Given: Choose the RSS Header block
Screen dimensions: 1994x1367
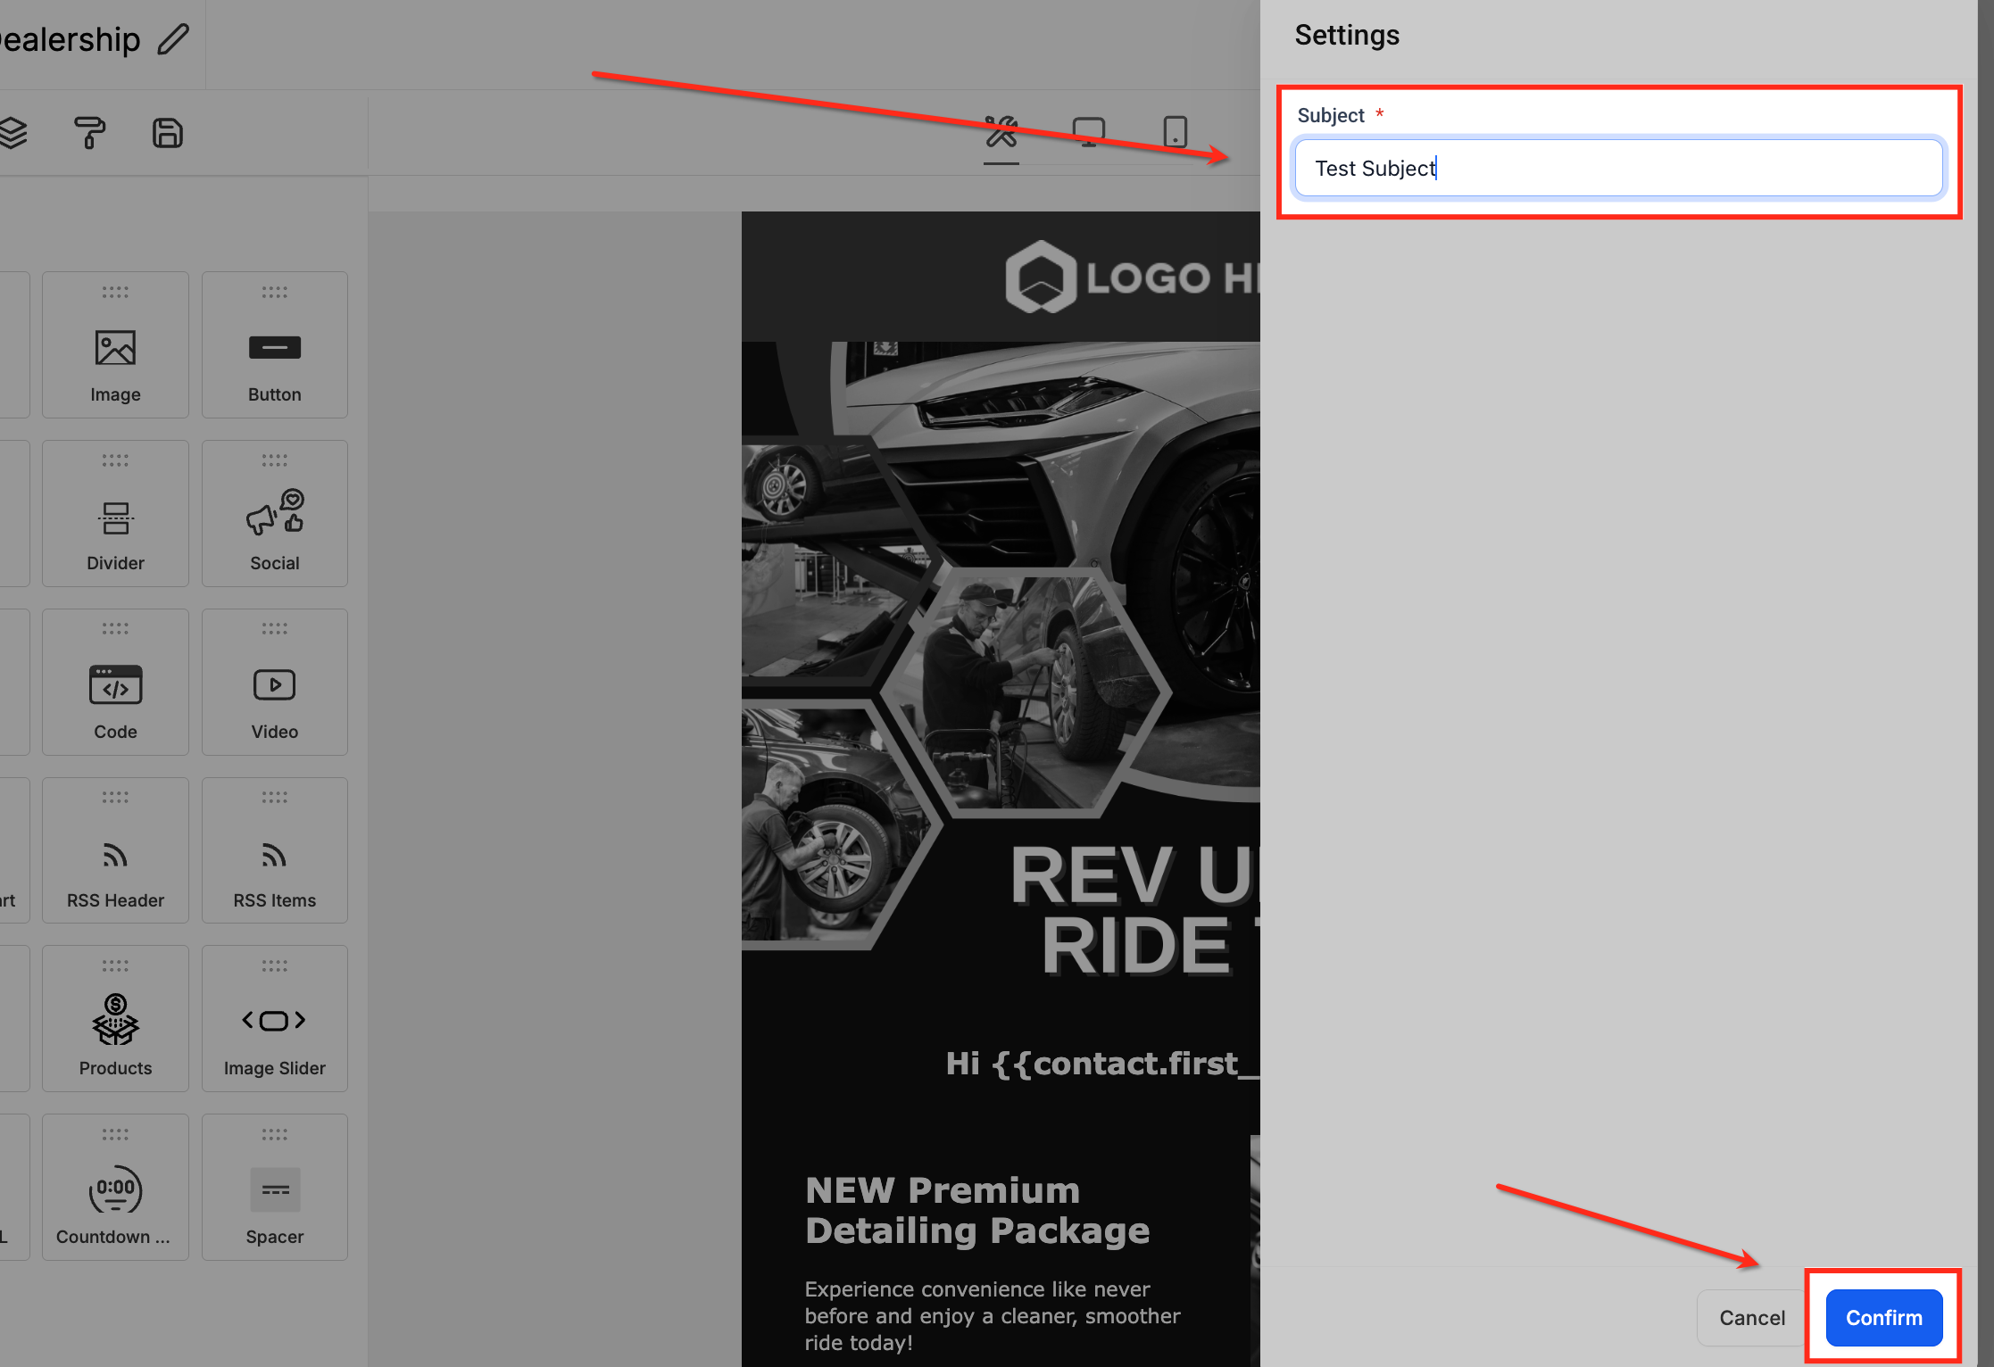Looking at the screenshot, I should point(115,850).
